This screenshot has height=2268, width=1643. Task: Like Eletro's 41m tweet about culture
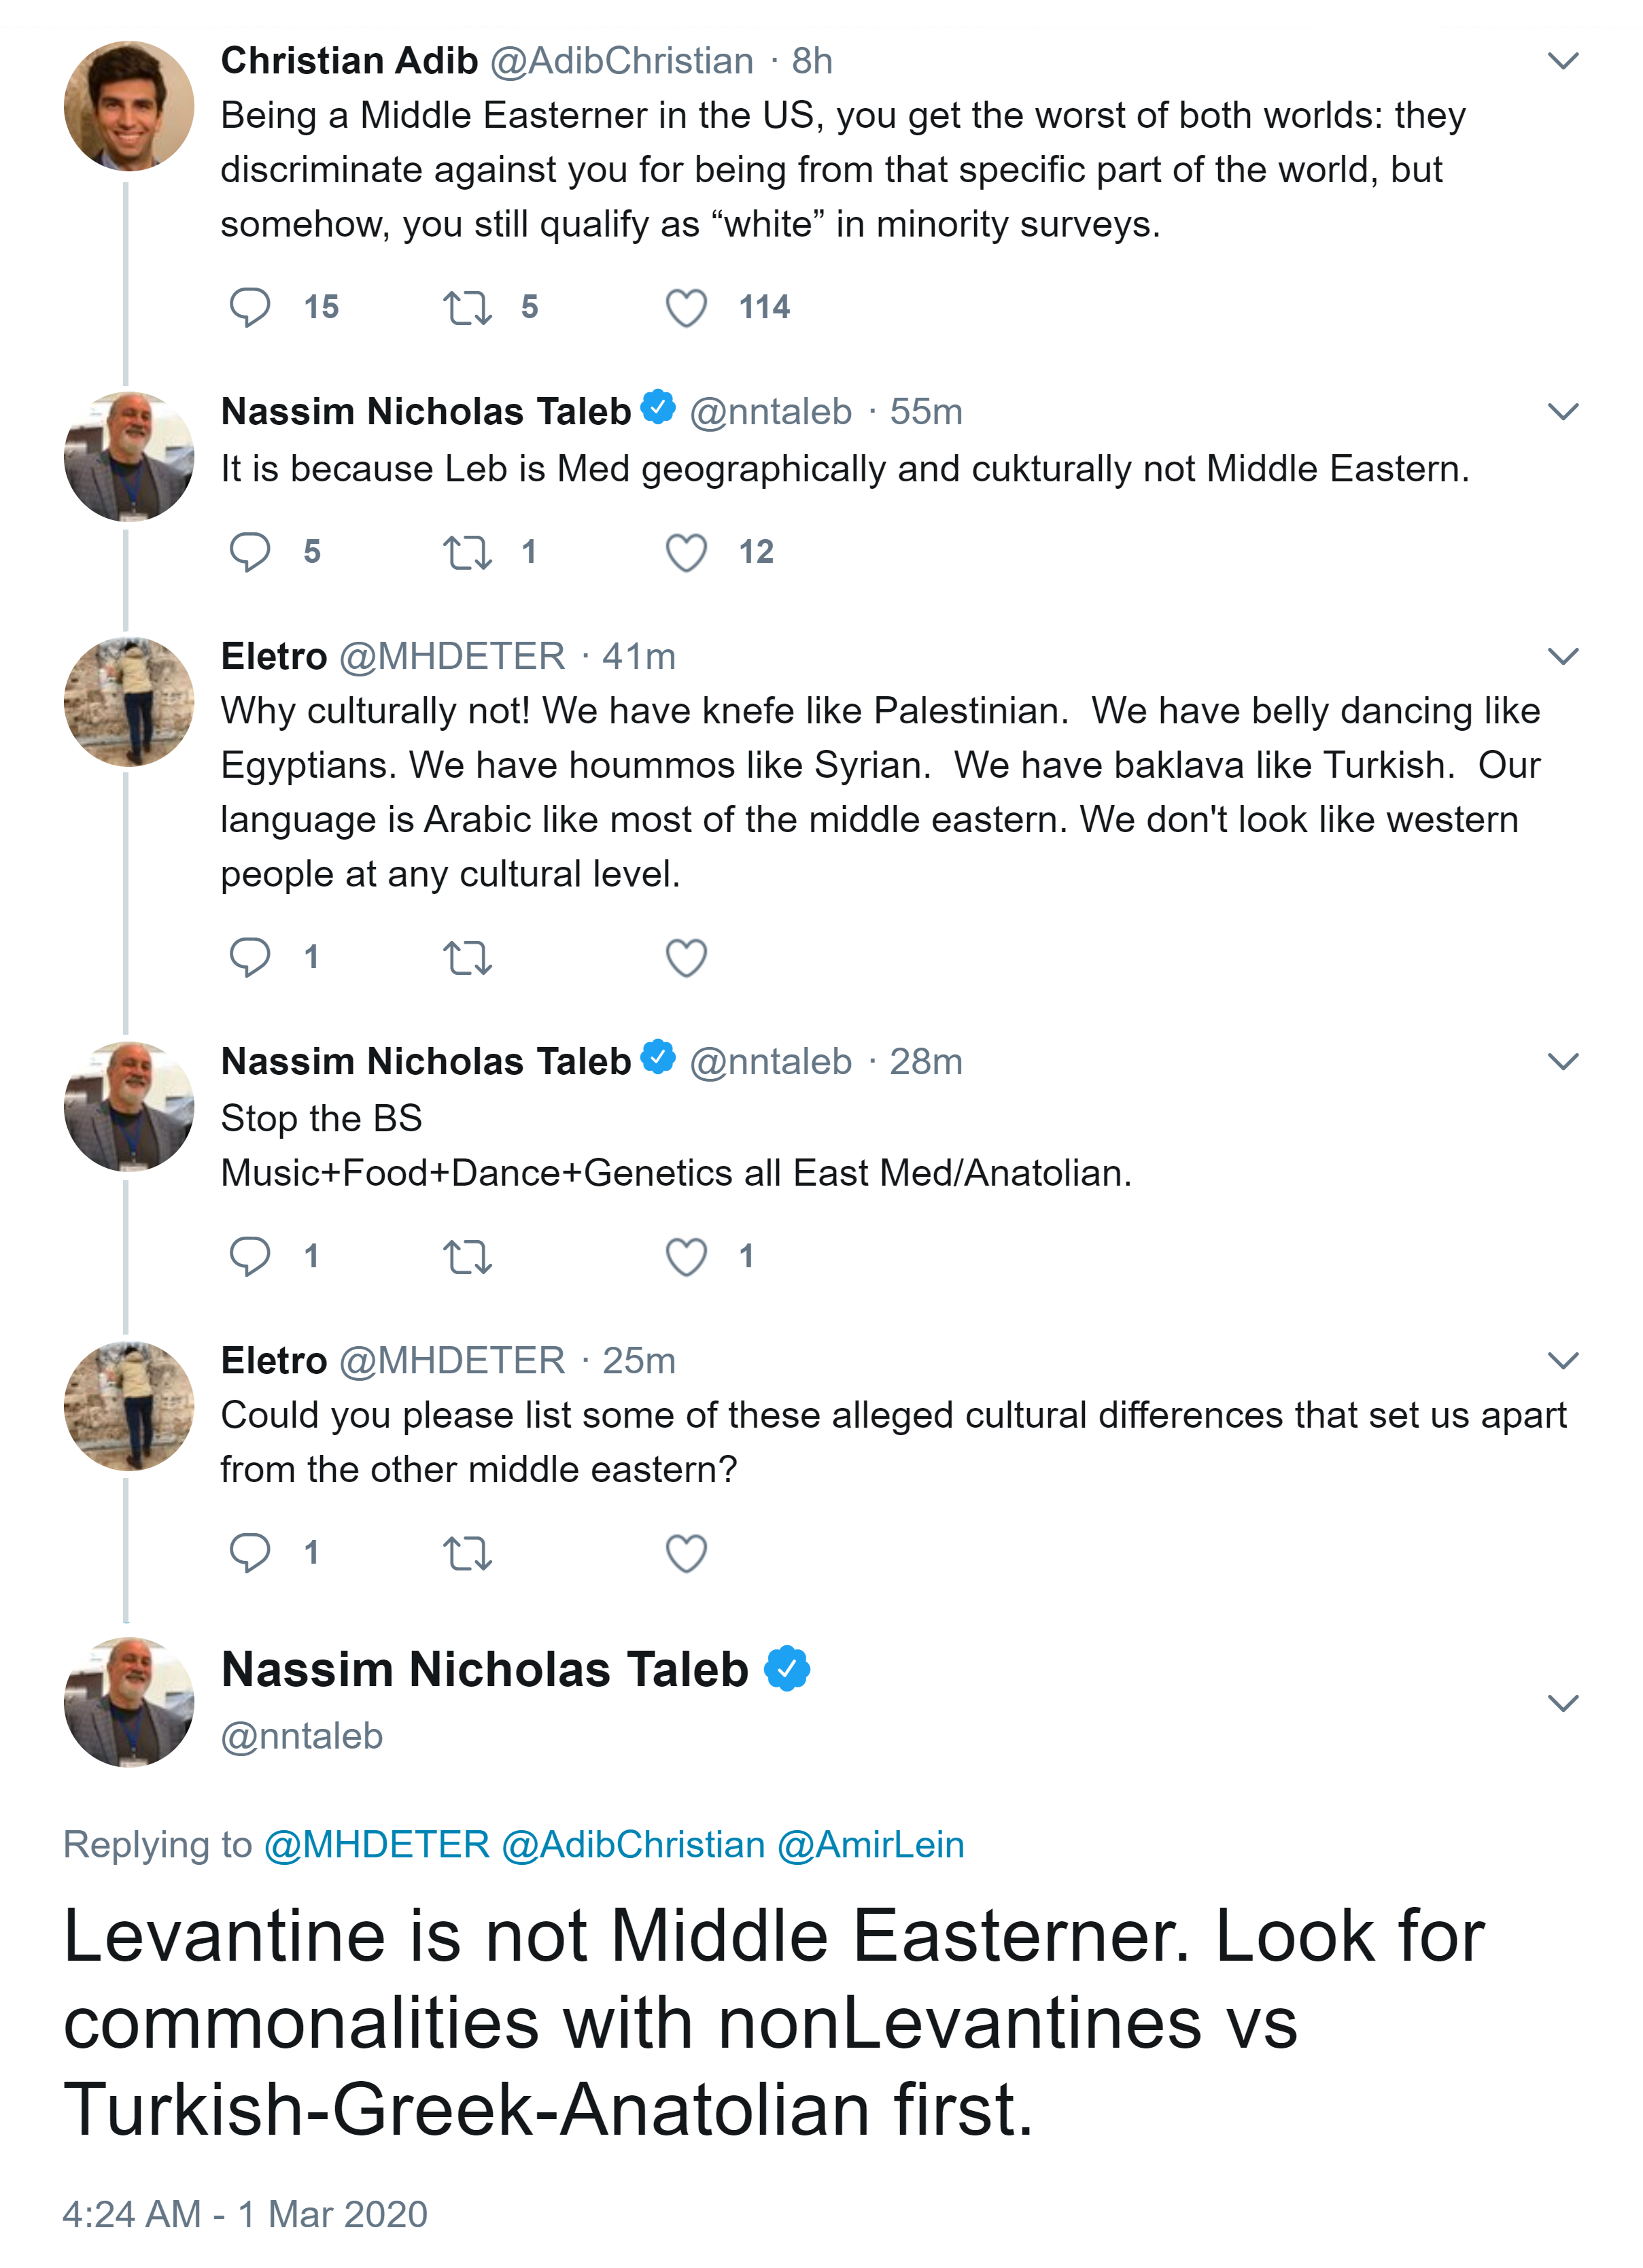pos(686,957)
